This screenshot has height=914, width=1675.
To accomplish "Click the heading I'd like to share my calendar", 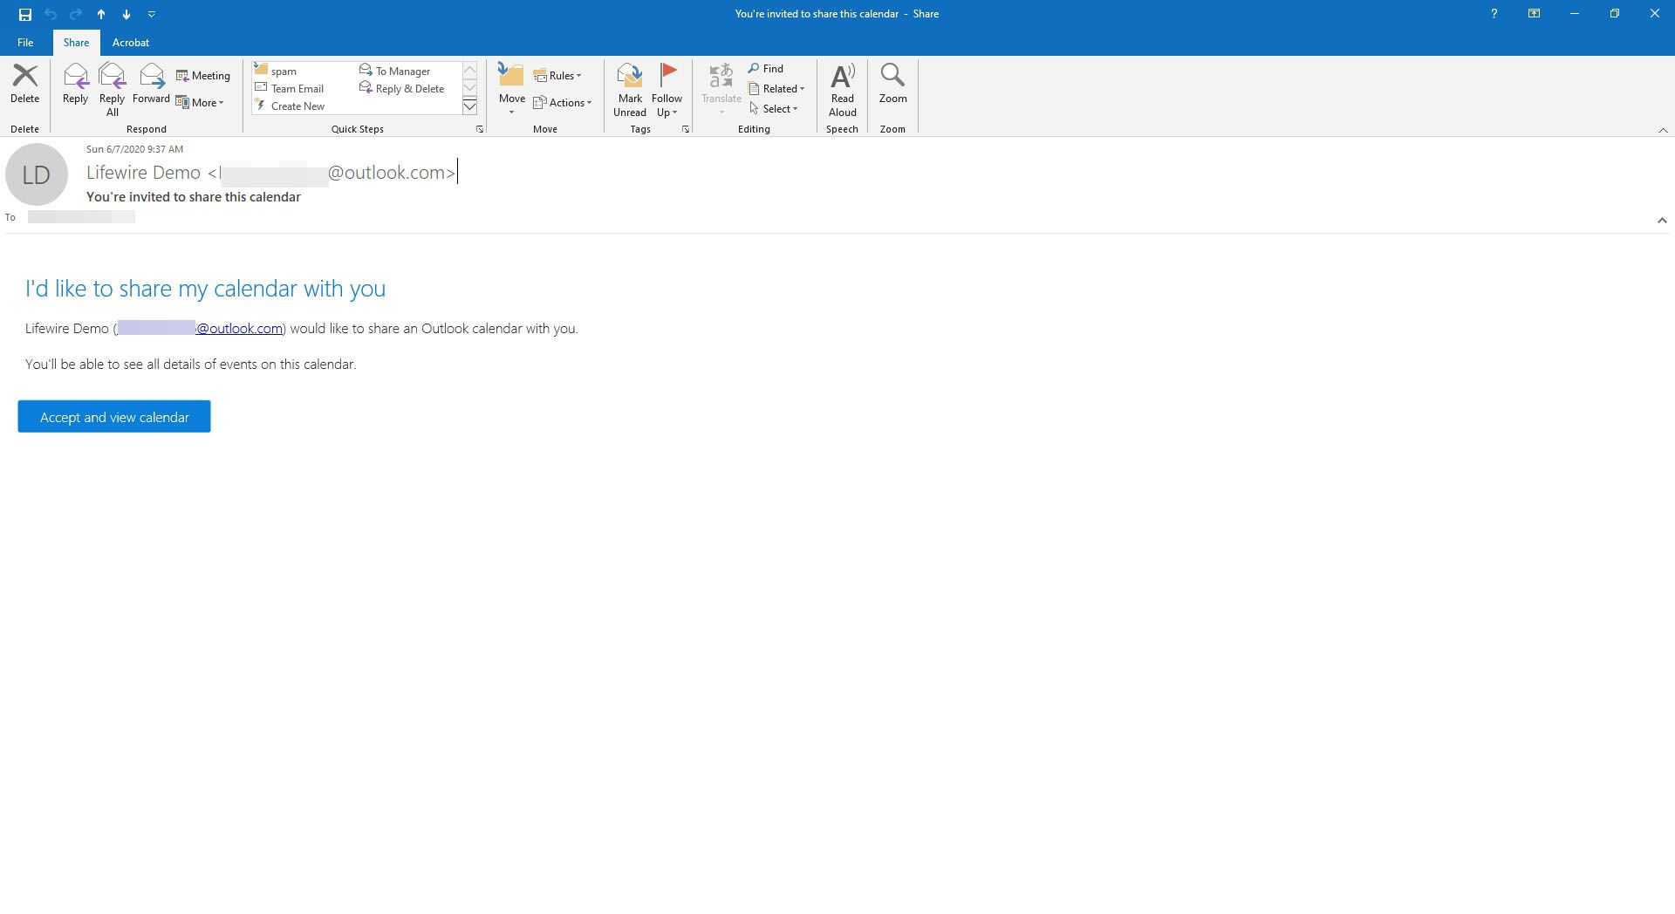I will (205, 289).
